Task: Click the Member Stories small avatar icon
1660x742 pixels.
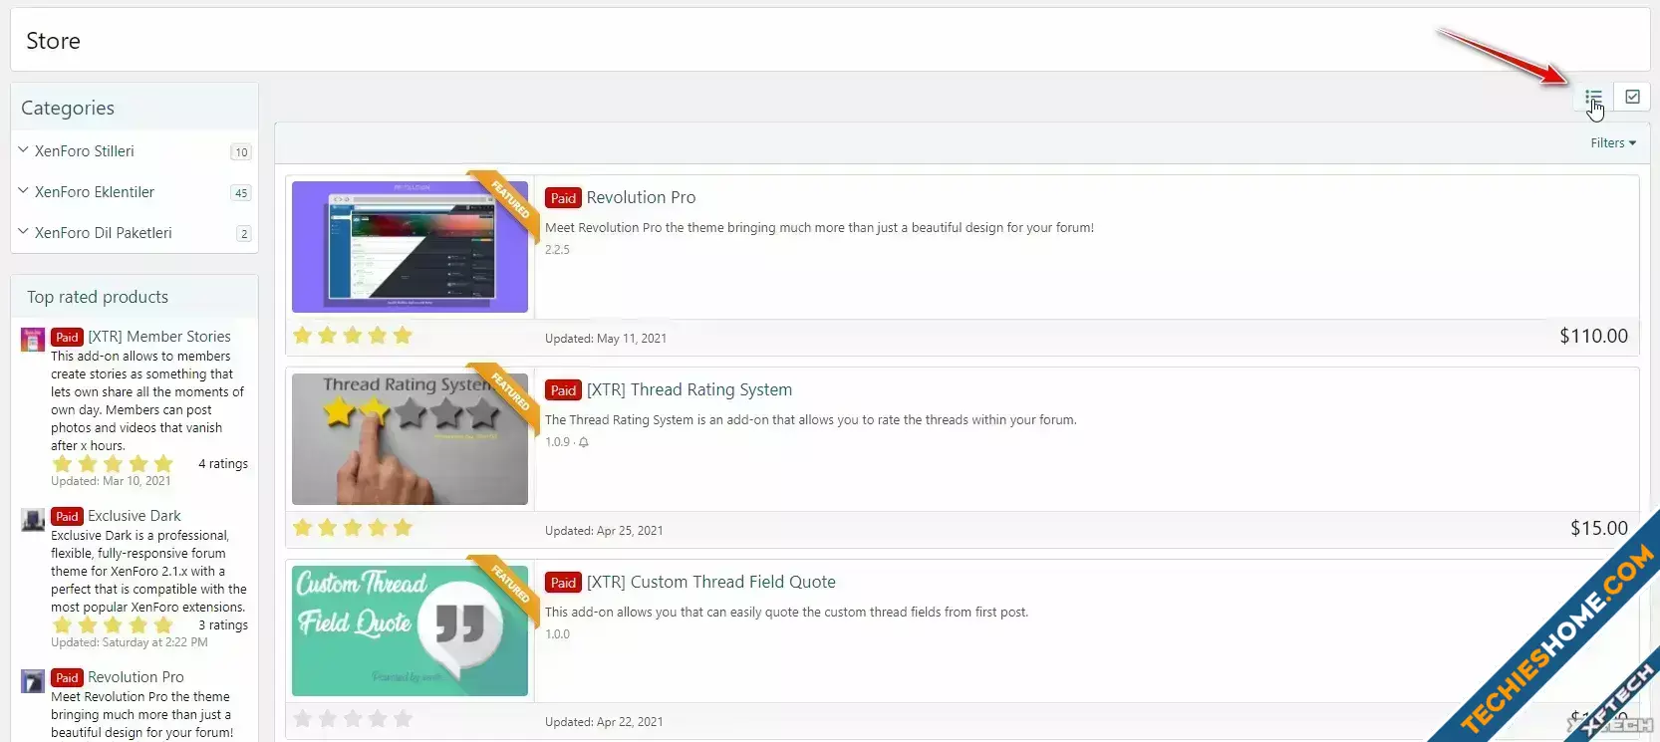Action: click(x=33, y=340)
